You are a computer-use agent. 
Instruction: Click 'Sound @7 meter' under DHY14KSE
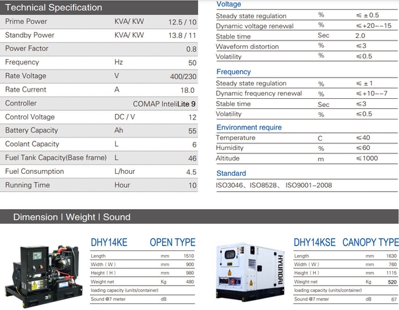pyautogui.click(x=311, y=299)
